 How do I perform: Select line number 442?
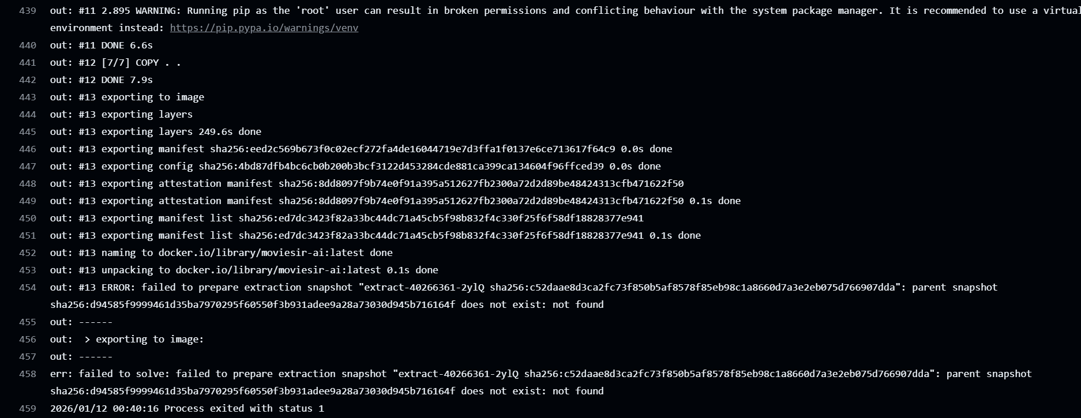(x=28, y=80)
